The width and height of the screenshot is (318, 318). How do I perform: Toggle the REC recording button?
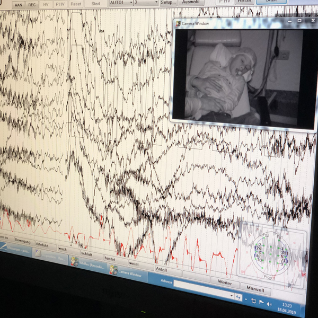[x=32, y=5]
